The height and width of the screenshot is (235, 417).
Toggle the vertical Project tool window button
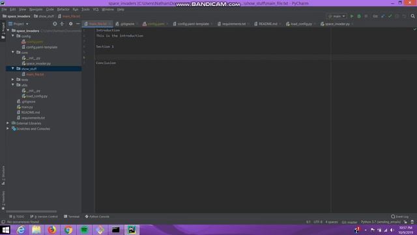pos(3,31)
